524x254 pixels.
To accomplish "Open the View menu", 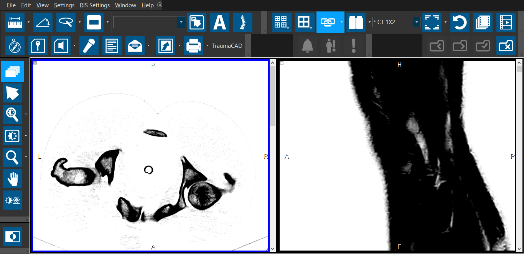I will 42,5.
